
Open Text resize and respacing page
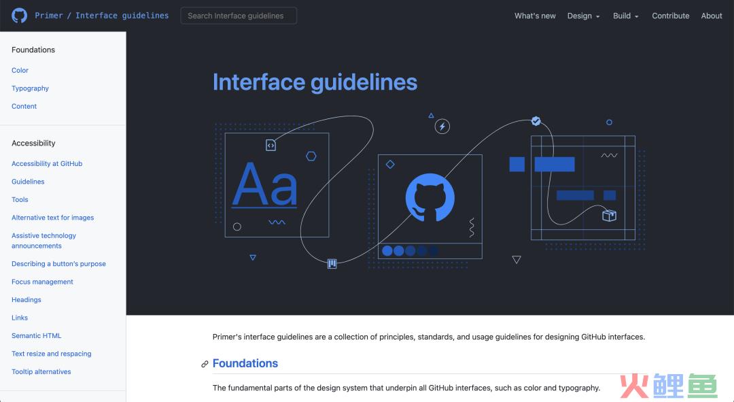tap(52, 354)
